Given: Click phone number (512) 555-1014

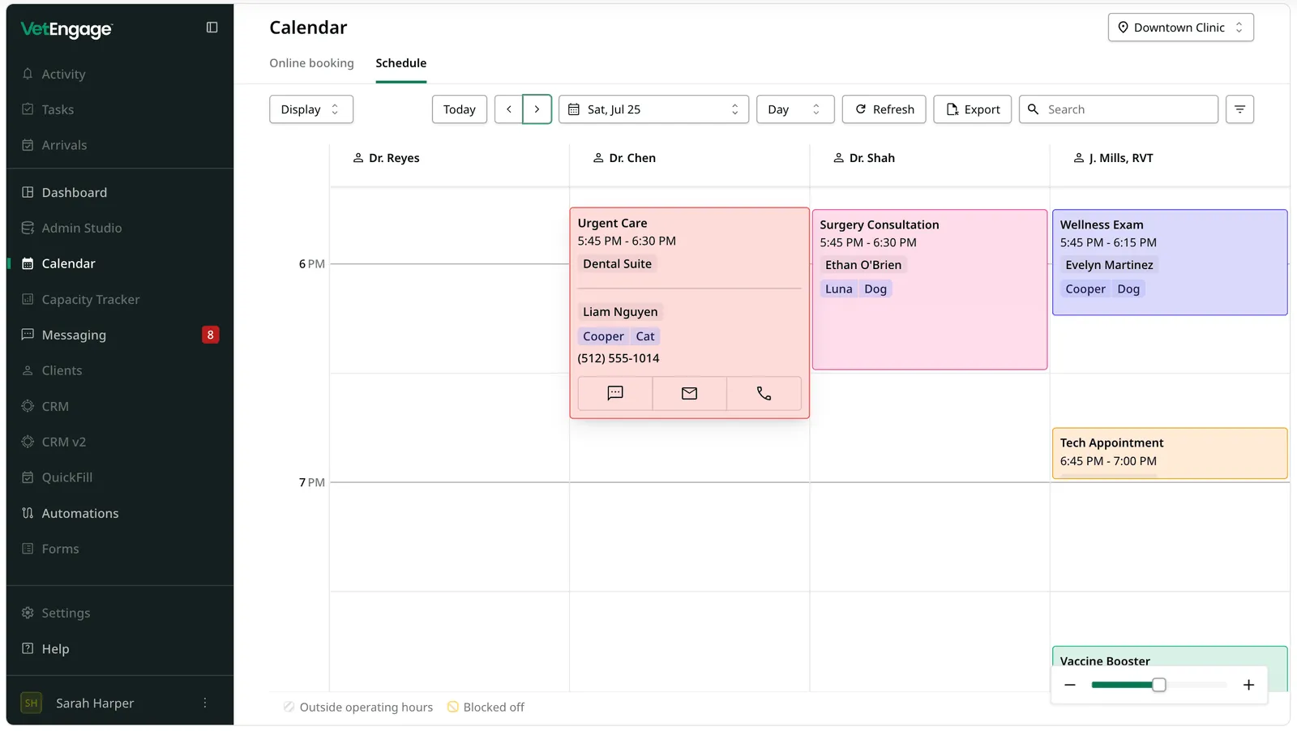Looking at the screenshot, I should click(x=619, y=358).
